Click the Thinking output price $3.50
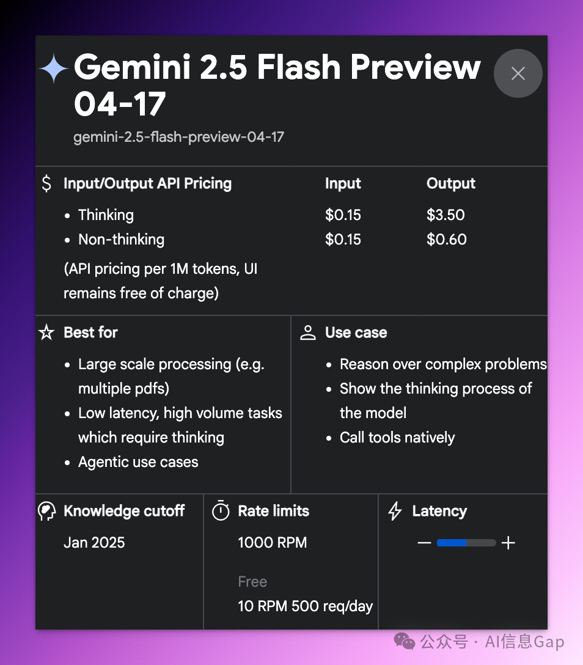This screenshot has width=583, height=665. pyautogui.click(x=446, y=215)
